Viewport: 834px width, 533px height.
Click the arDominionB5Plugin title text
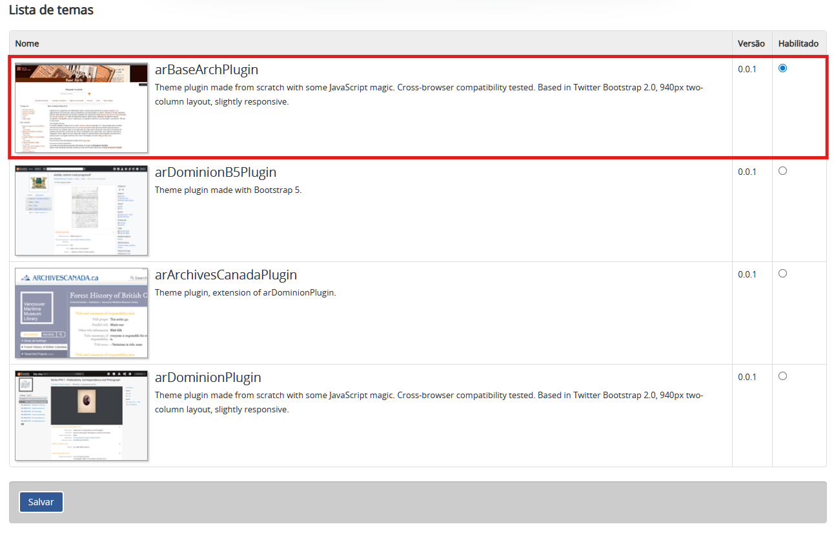[216, 172]
